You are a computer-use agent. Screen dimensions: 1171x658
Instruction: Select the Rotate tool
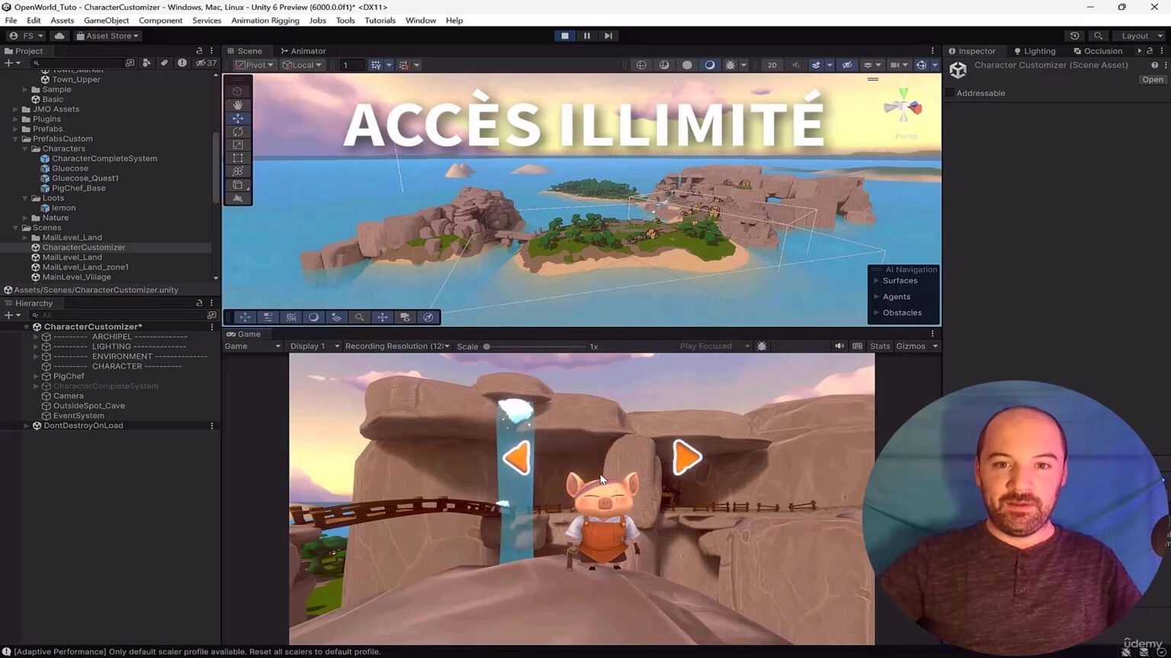click(x=237, y=131)
